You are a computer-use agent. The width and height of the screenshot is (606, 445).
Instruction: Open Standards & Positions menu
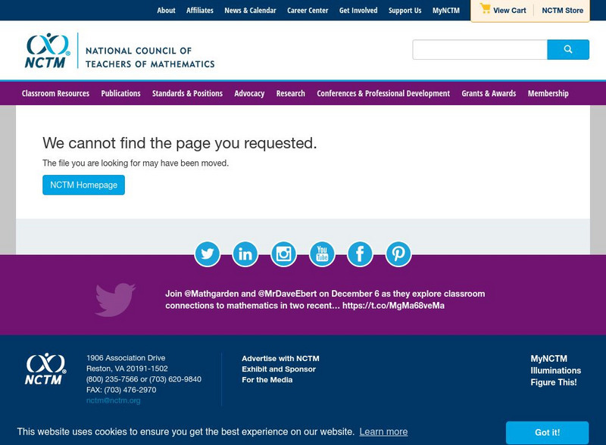coord(187,94)
